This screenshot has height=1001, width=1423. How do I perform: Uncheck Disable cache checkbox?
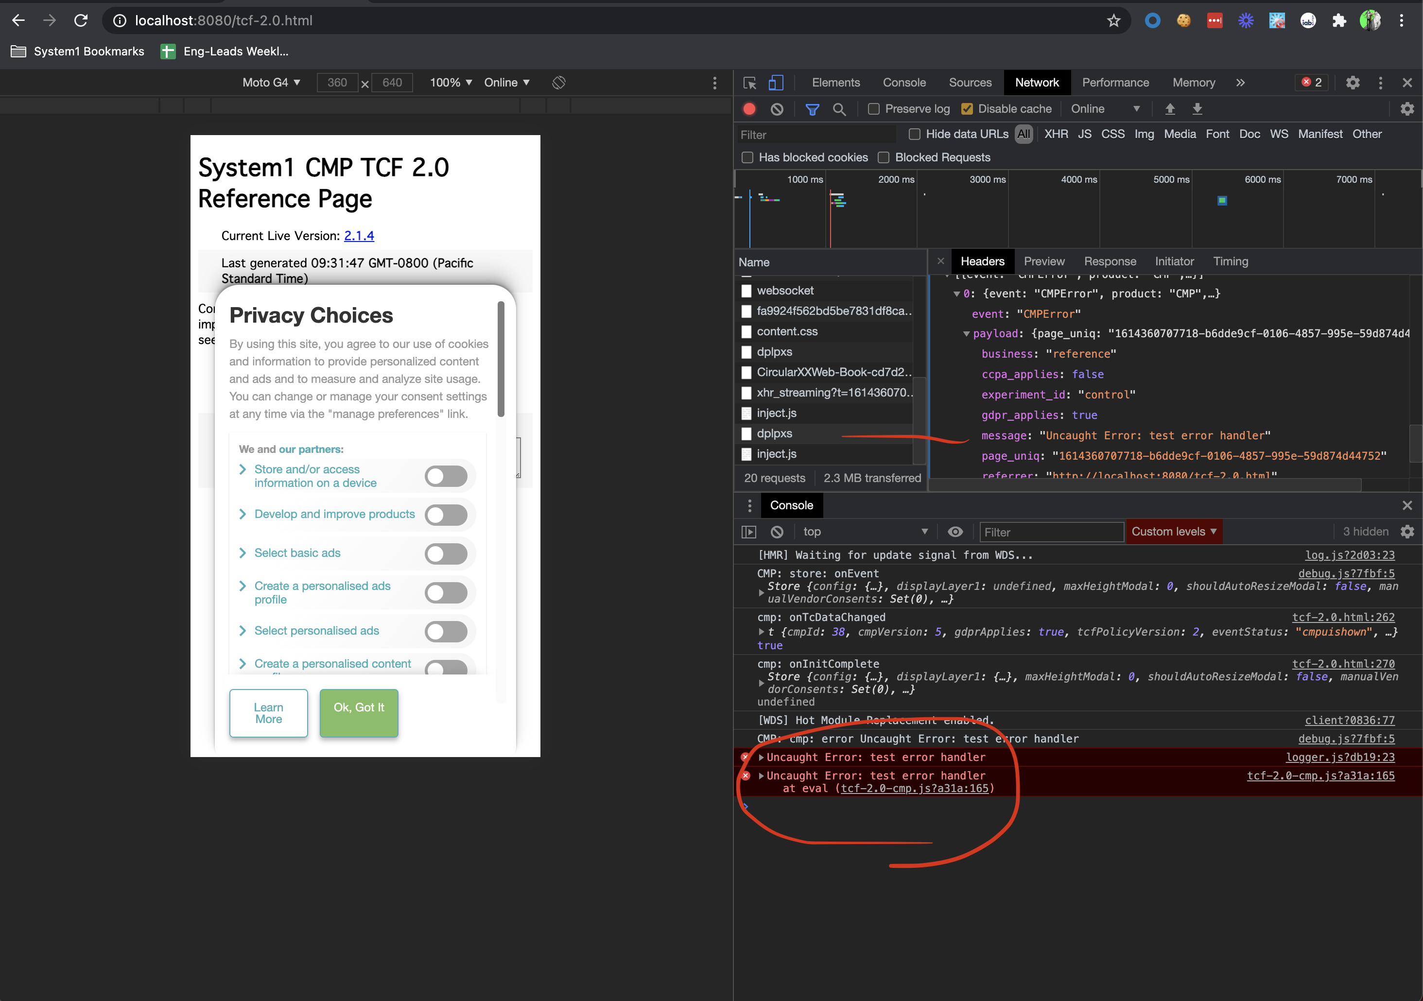967,109
